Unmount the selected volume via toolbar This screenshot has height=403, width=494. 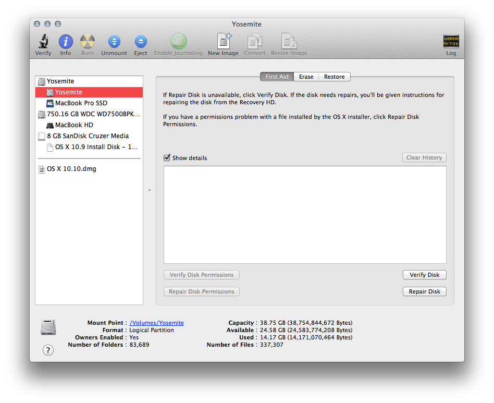click(x=114, y=42)
